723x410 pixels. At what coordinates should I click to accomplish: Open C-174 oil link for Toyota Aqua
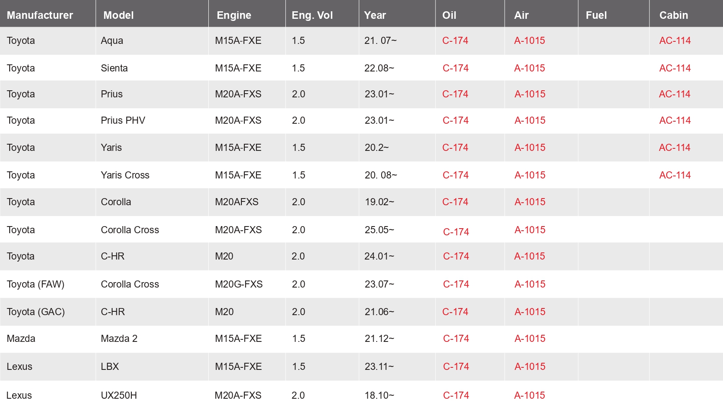point(455,41)
